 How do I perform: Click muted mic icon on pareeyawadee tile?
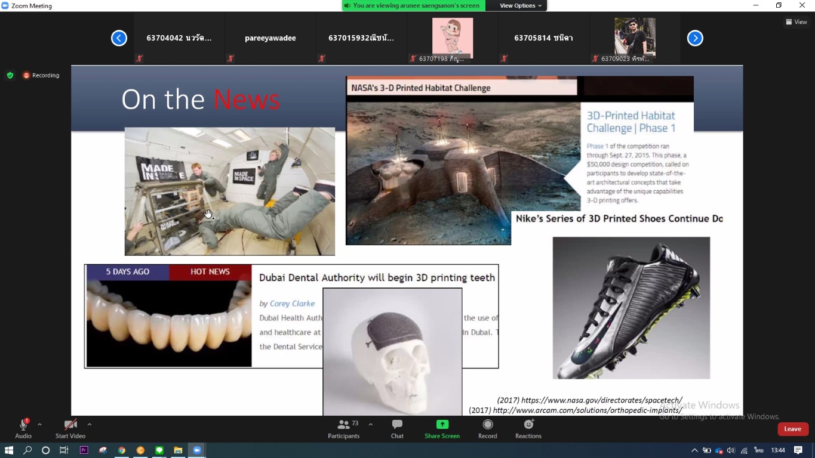pyautogui.click(x=230, y=58)
